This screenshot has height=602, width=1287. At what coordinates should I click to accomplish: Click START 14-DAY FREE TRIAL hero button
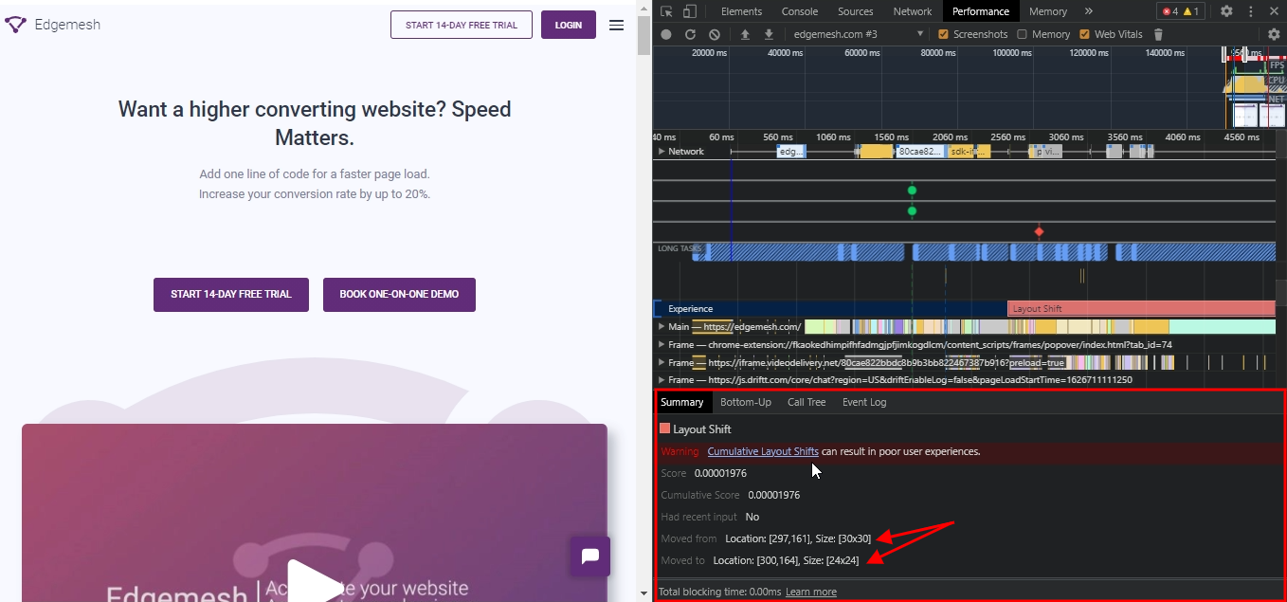(231, 294)
